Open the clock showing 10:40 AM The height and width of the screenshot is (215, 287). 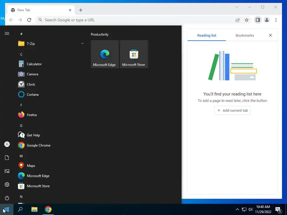(263, 209)
